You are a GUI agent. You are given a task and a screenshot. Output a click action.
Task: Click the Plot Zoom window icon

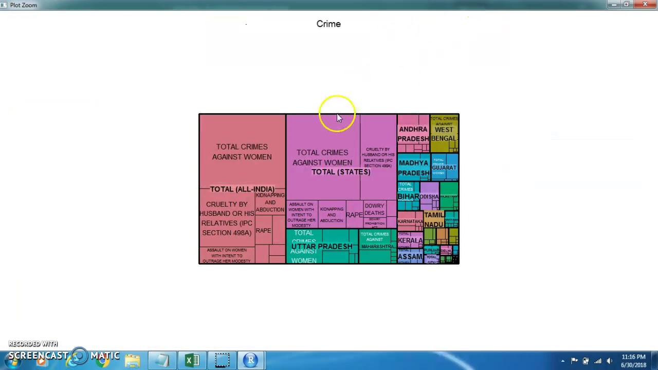point(4,5)
